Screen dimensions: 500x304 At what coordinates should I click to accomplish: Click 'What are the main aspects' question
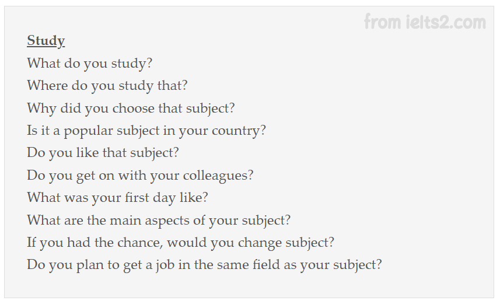(x=159, y=221)
